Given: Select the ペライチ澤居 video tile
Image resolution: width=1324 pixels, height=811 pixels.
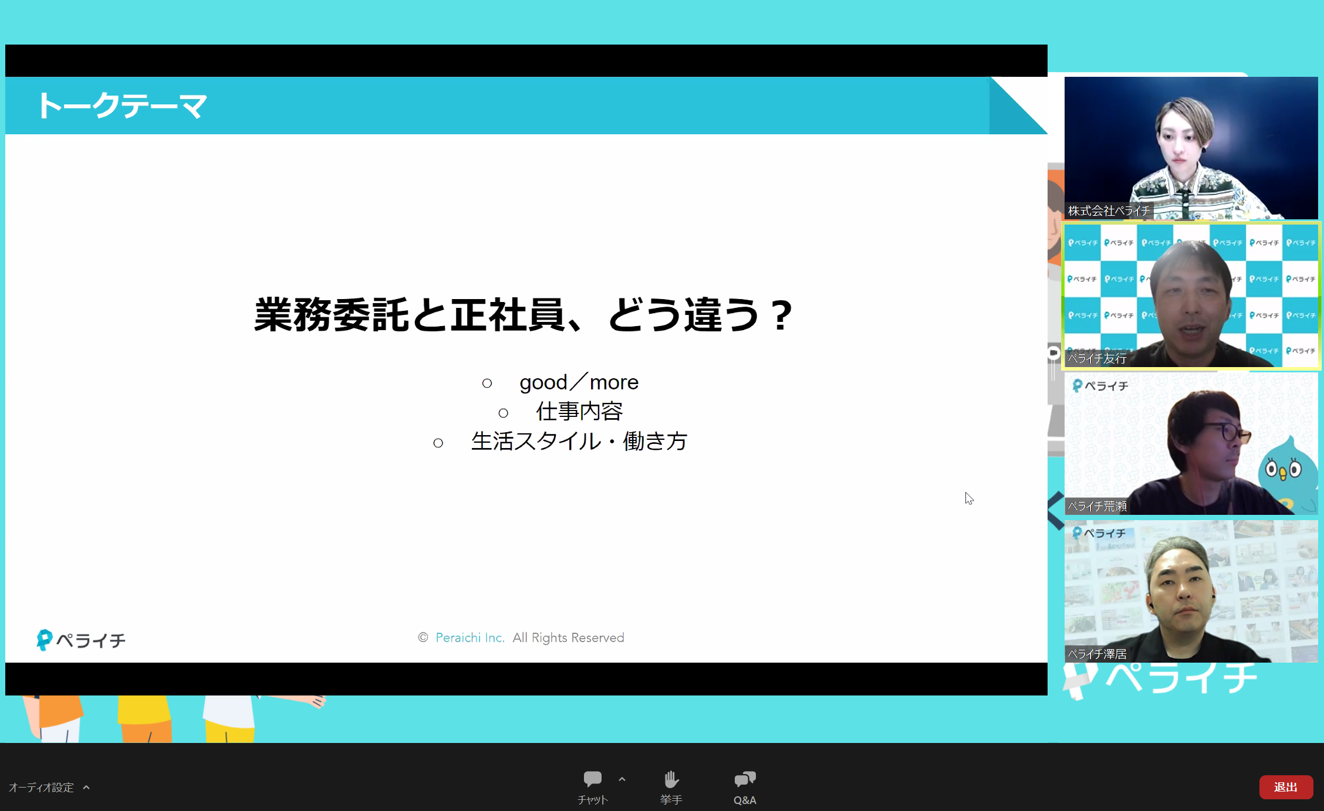Looking at the screenshot, I should 1191,591.
